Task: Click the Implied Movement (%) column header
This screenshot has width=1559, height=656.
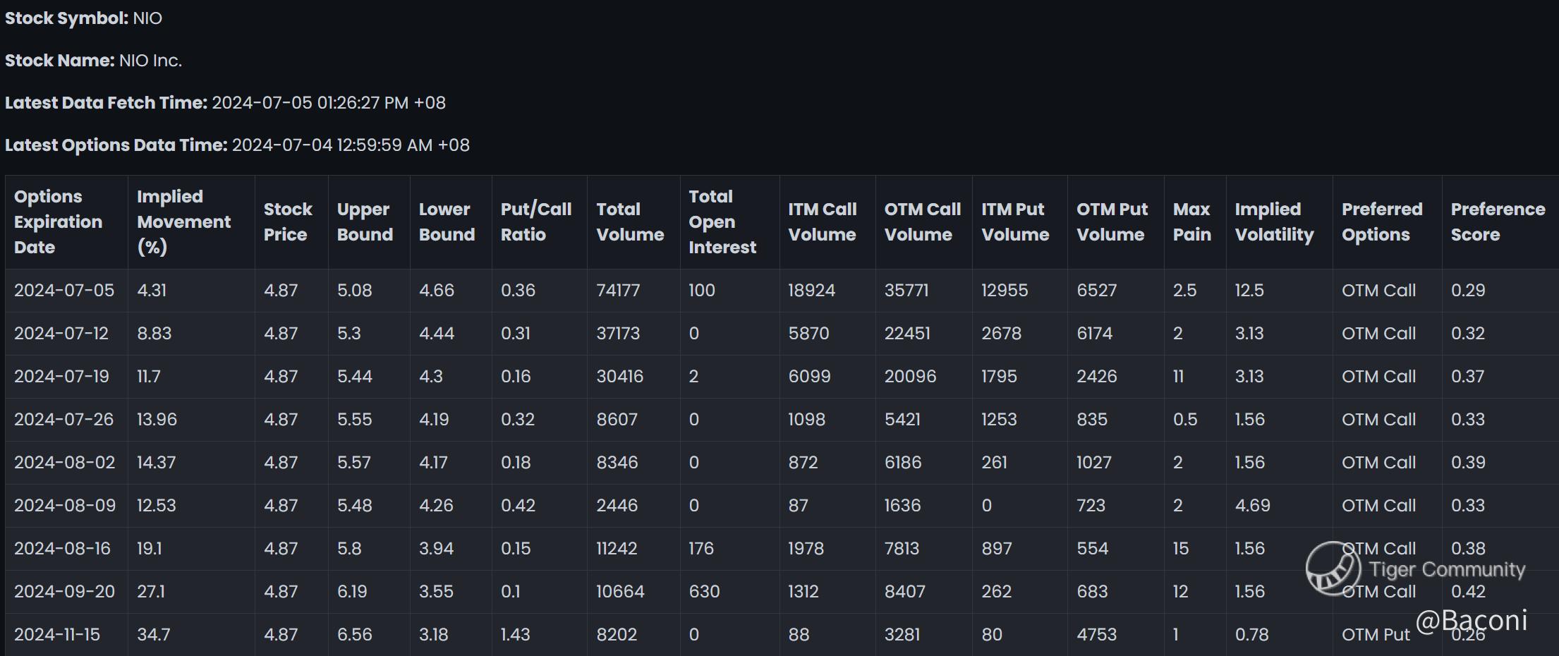Action: coord(183,221)
